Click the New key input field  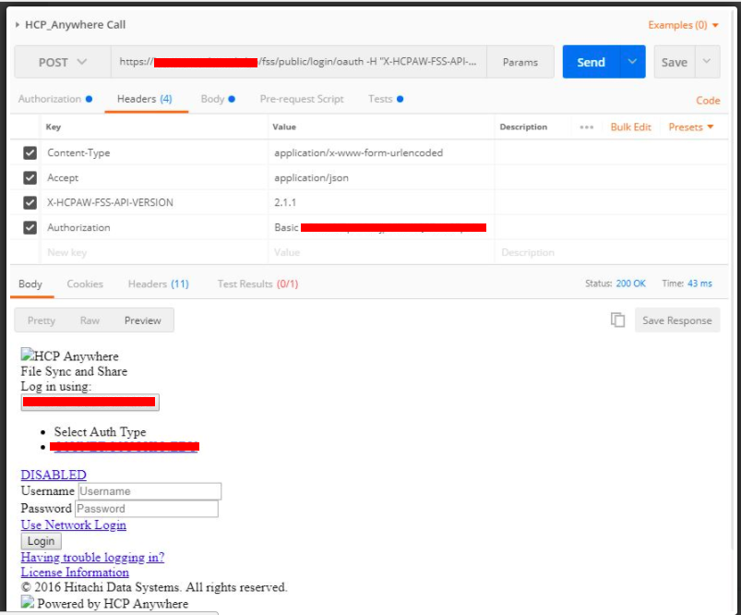pos(154,252)
